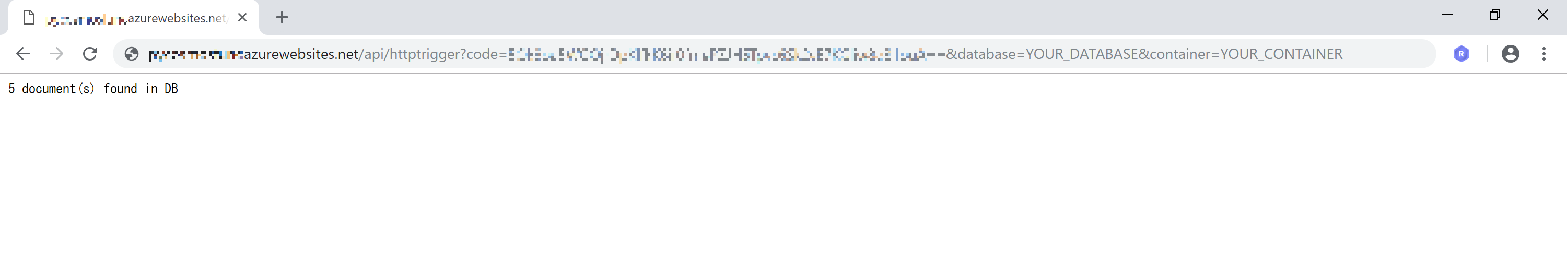Click the page favicon on the tab
This screenshot has width=1567, height=261.
(29, 18)
